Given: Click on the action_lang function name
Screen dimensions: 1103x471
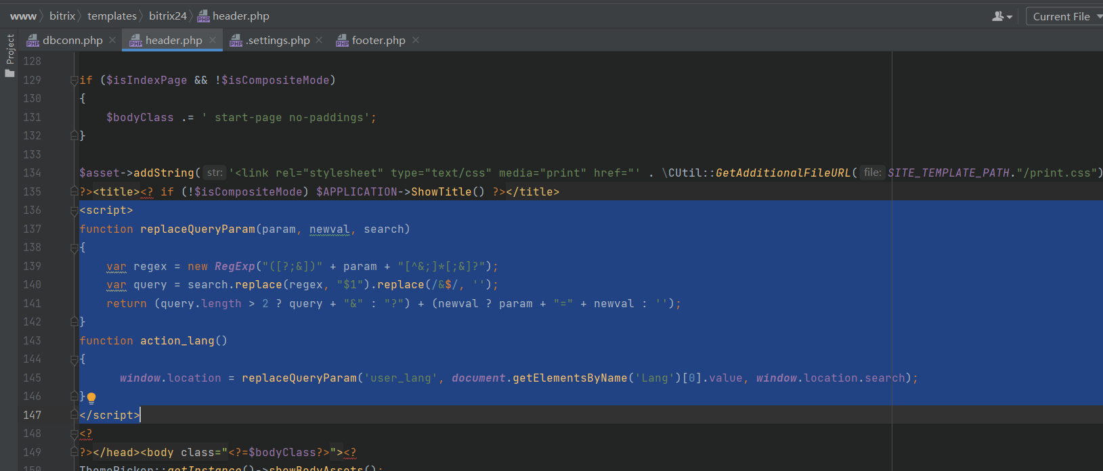Looking at the screenshot, I should 177,340.
